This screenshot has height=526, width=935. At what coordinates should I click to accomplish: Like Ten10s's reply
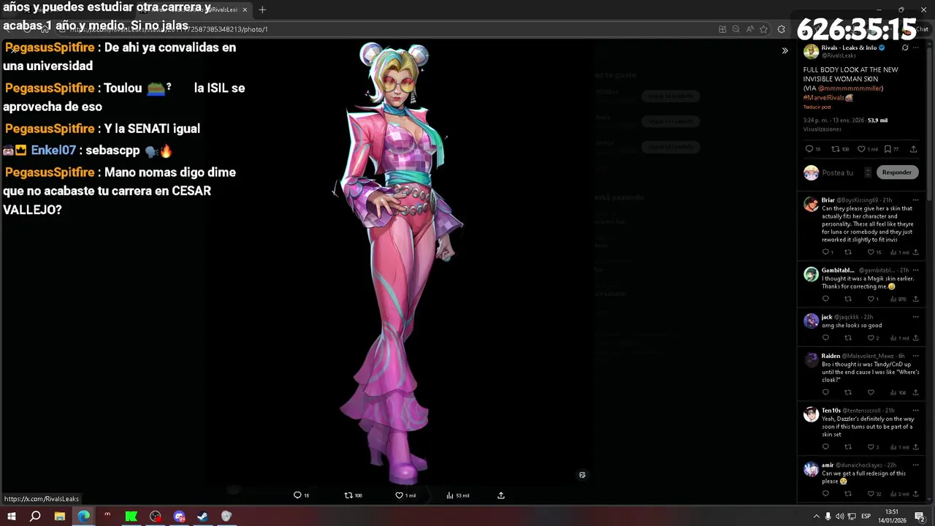pyautogui.click(x=871, y=446)
